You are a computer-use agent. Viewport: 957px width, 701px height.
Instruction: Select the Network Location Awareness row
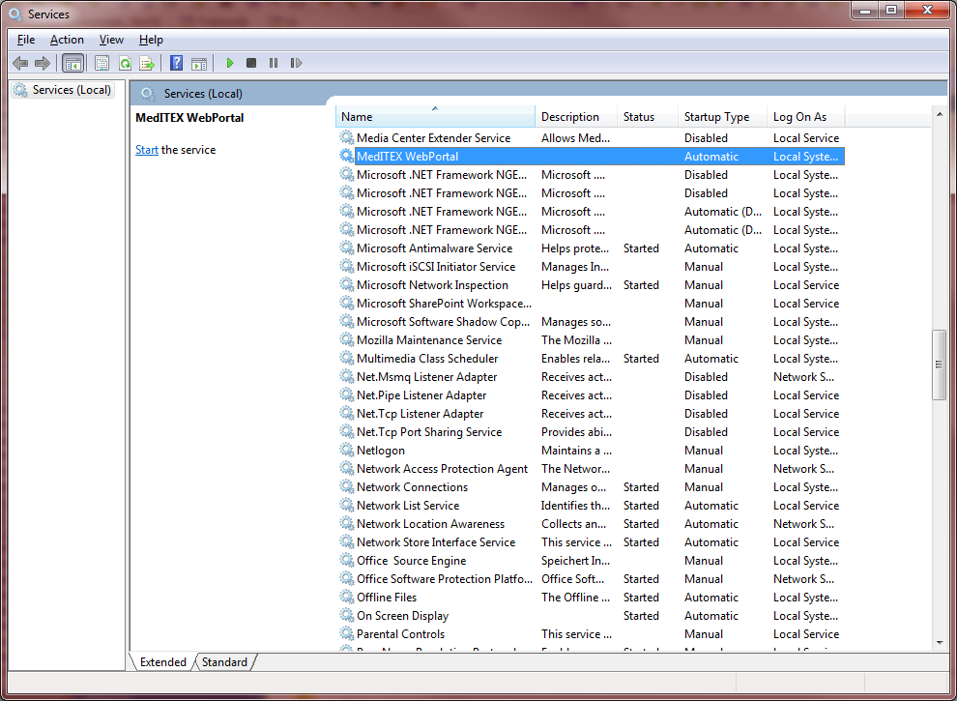click(x=591, y=523)
